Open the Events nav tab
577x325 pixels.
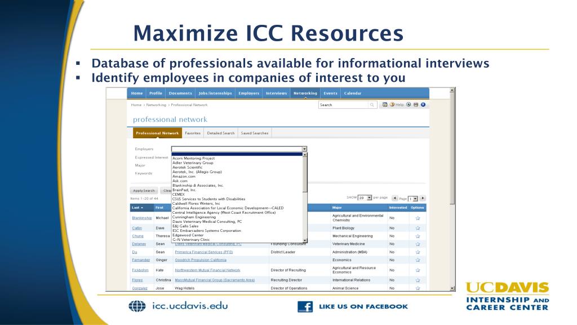(x=330, y=93)
